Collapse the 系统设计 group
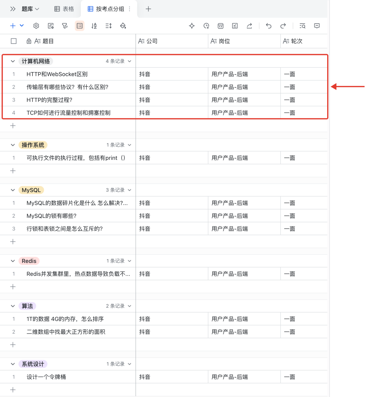 [x=13, y=364]
